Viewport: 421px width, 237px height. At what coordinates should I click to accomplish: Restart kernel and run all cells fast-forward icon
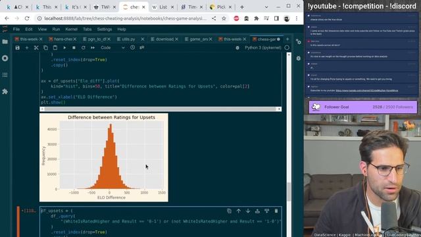[93, 48]
